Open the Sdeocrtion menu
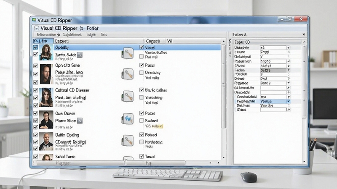Viewport: 337px width, 189px height. [46, 34]
